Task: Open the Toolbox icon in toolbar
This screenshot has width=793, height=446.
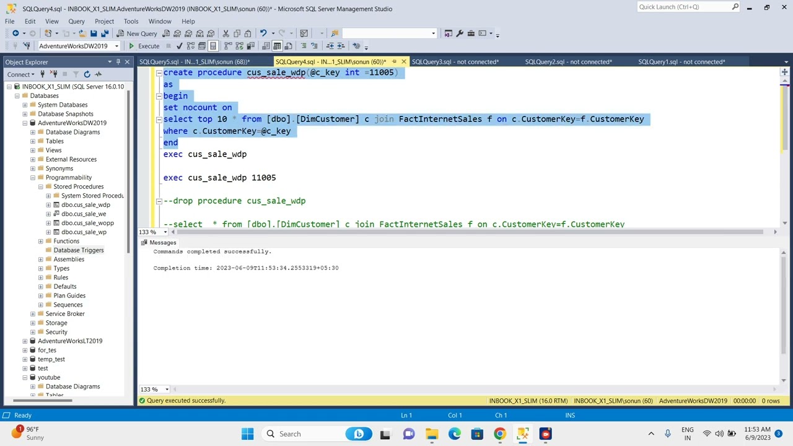Action: (471, 33)
